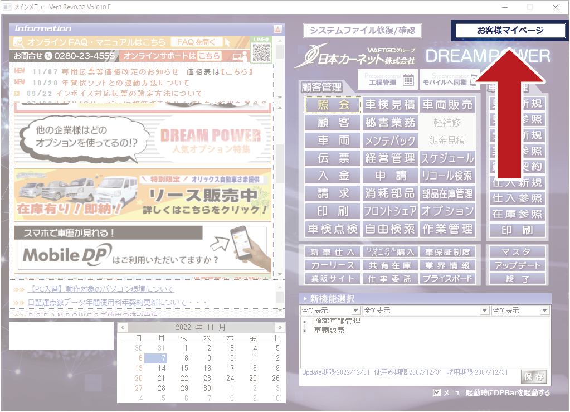Open 秘書業務 button

[390, 123]
